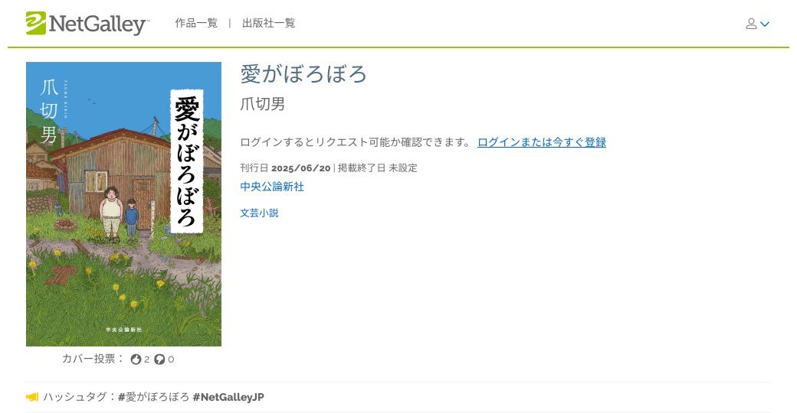Click the カバー投票 label
Screen dimensions: 797x413
pyautogui.click(x=93, y=359)
